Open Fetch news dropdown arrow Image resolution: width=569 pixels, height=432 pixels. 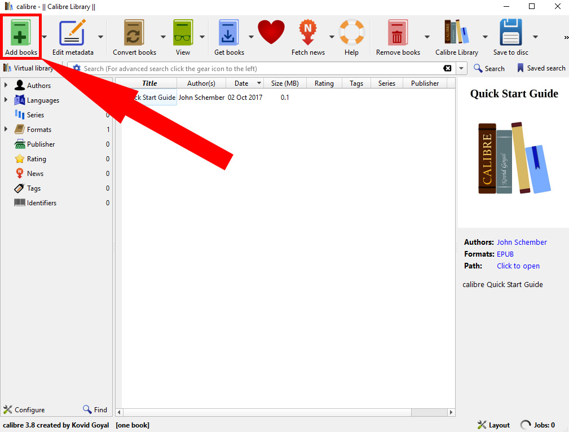point(332,37)
